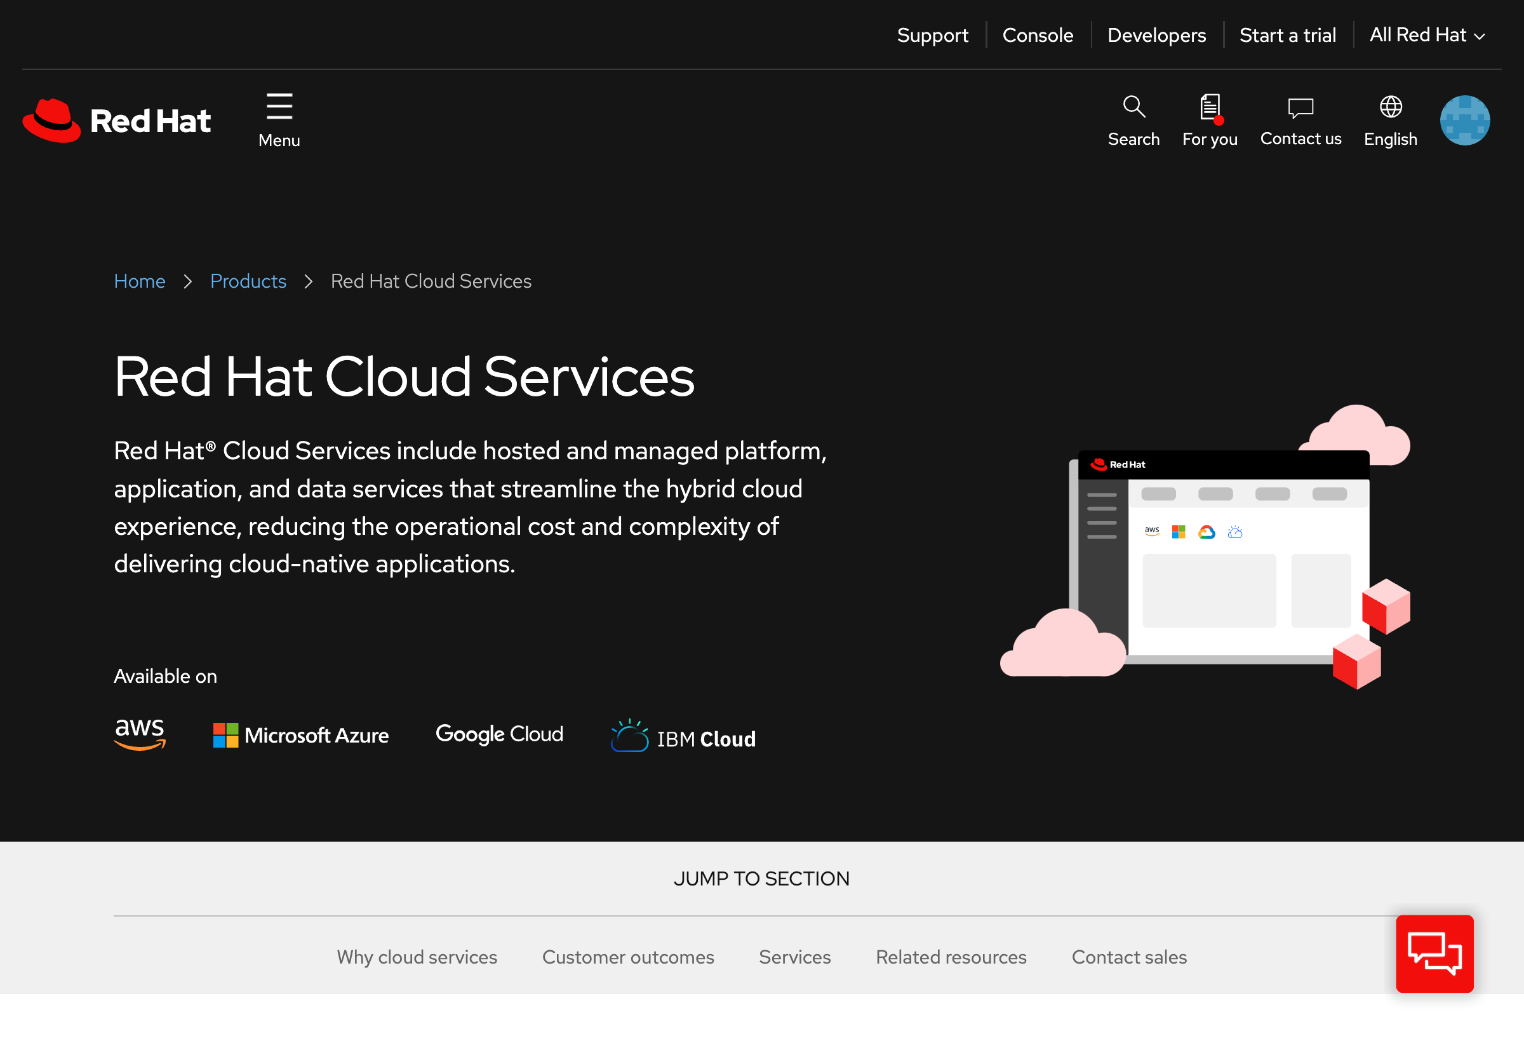This screenshot has height=1043, width=1524.
Task: Click the user avatar in the header
Action: pos(1466,120)
